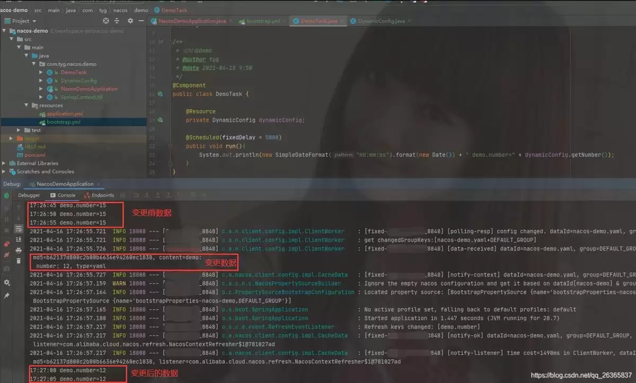Close the NacosDemoApplication debug session tab
636x383 pixels.
coord(98,184)
